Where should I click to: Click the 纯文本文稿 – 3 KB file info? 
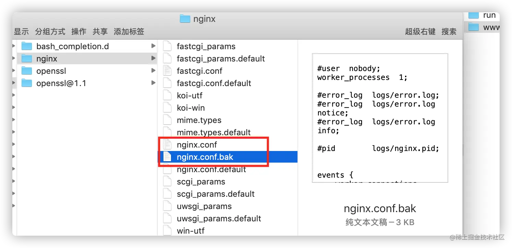click(x=380, y=222)
